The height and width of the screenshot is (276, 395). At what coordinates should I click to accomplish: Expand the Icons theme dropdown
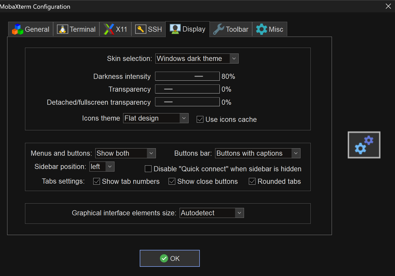[x=156, y=118]
